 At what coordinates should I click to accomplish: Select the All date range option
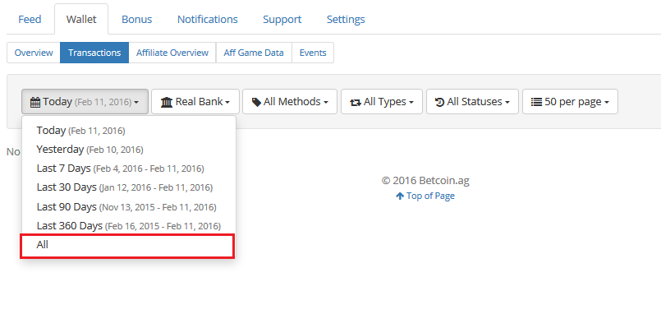tap(128, 245)
